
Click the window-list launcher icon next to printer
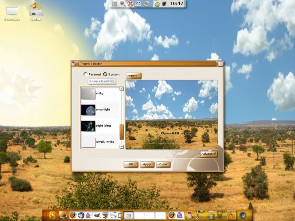coord(114,215)
